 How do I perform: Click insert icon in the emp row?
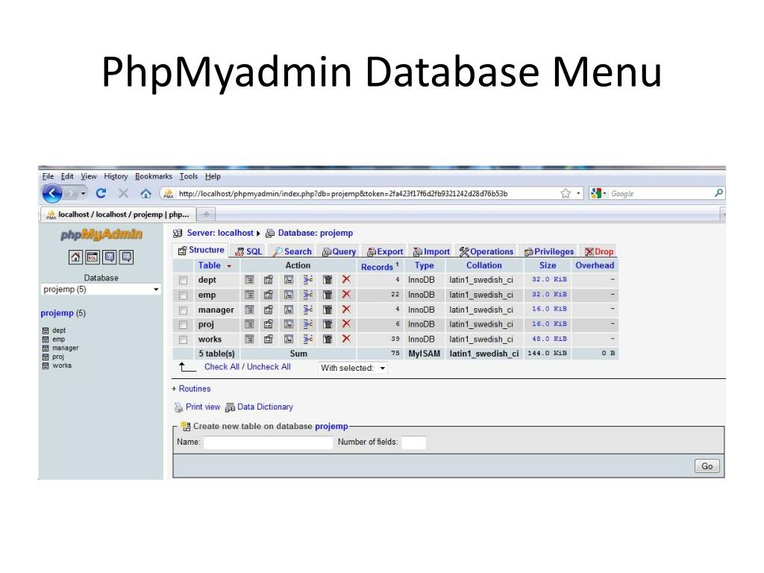point(308,295)
